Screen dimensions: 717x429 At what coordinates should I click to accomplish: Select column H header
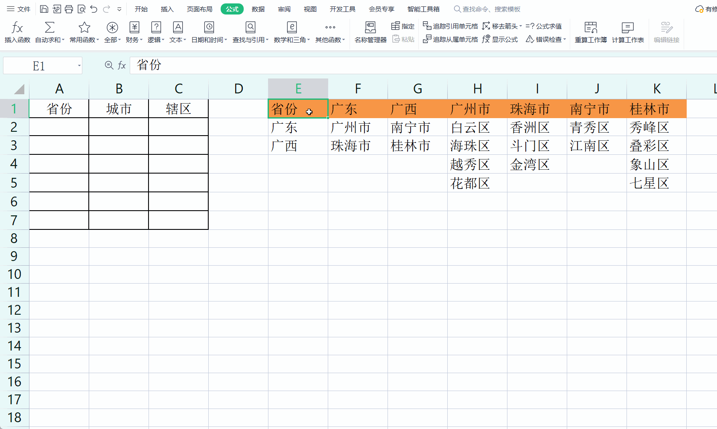478,89
